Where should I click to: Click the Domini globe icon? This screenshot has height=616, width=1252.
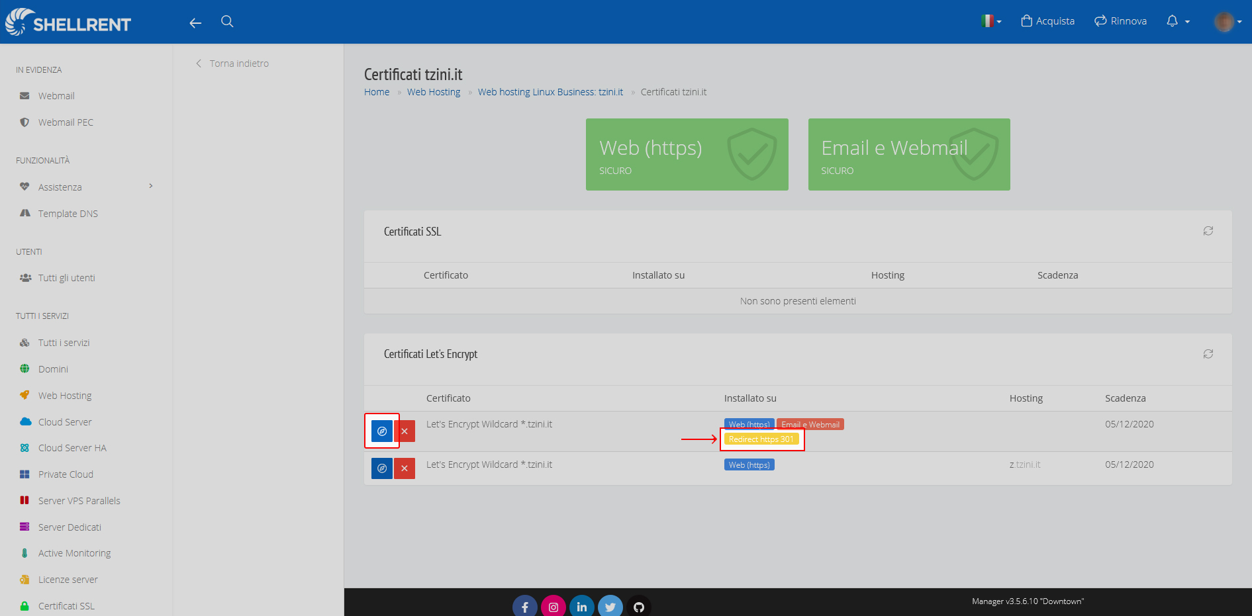click(x=24, y=369)
